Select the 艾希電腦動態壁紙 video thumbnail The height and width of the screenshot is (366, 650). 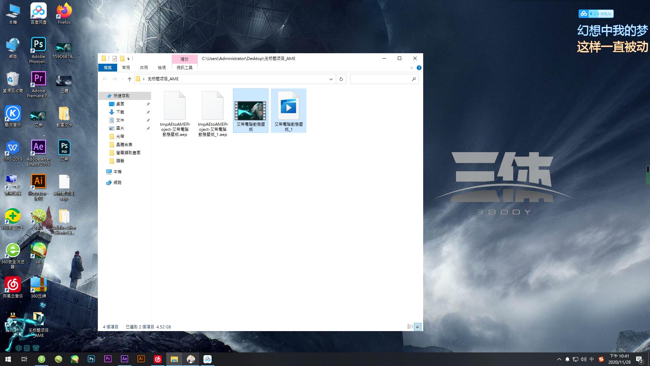point(251,110)
